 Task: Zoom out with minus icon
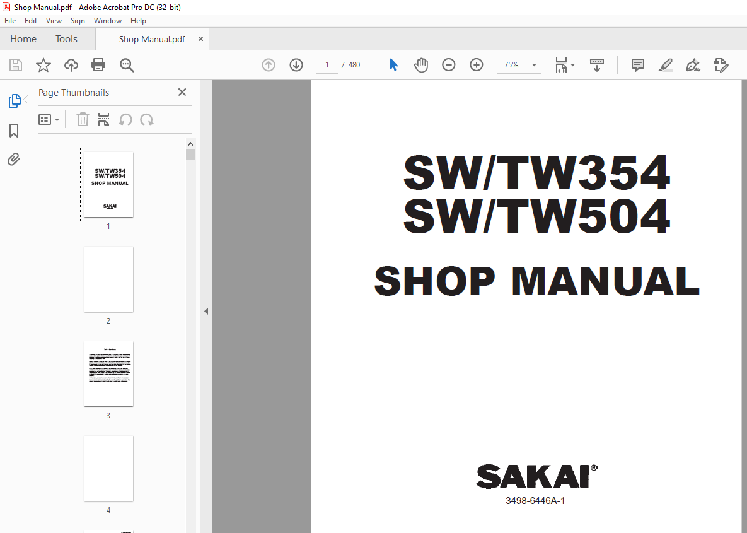449,65
